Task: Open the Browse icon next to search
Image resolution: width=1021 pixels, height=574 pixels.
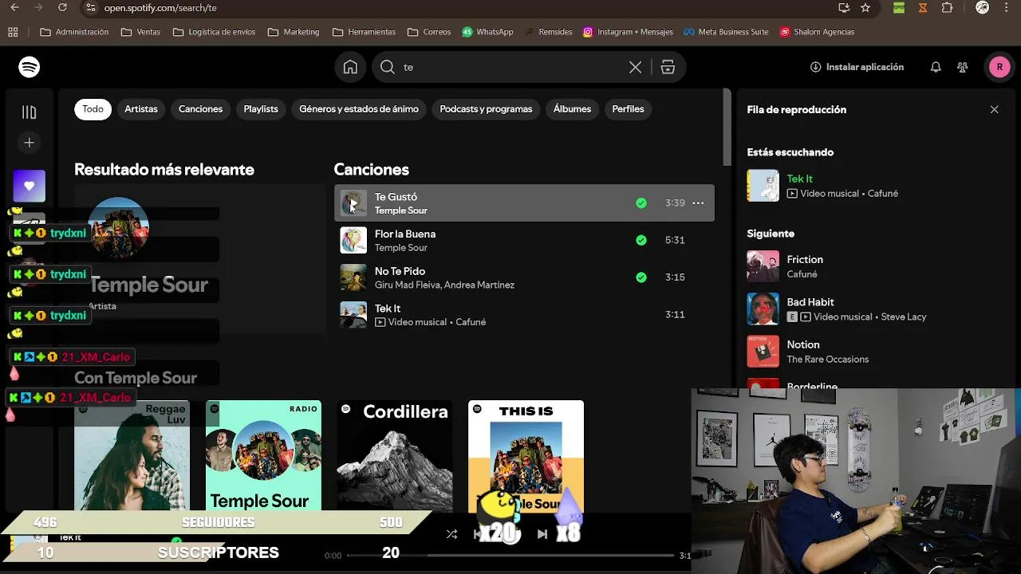Action: coord(668,68)
